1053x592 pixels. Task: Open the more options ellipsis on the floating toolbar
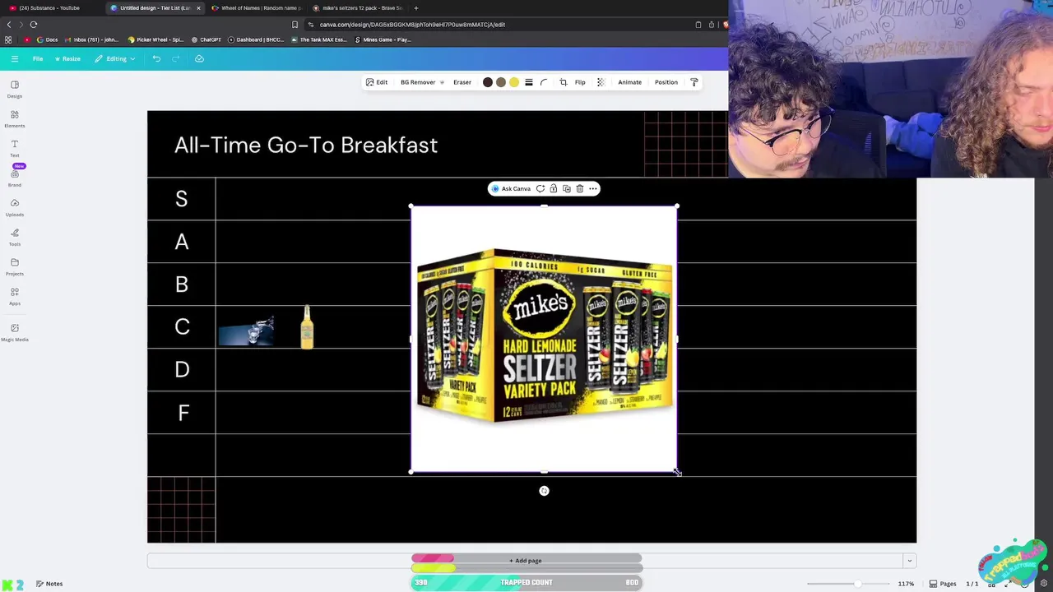point(593,189)
